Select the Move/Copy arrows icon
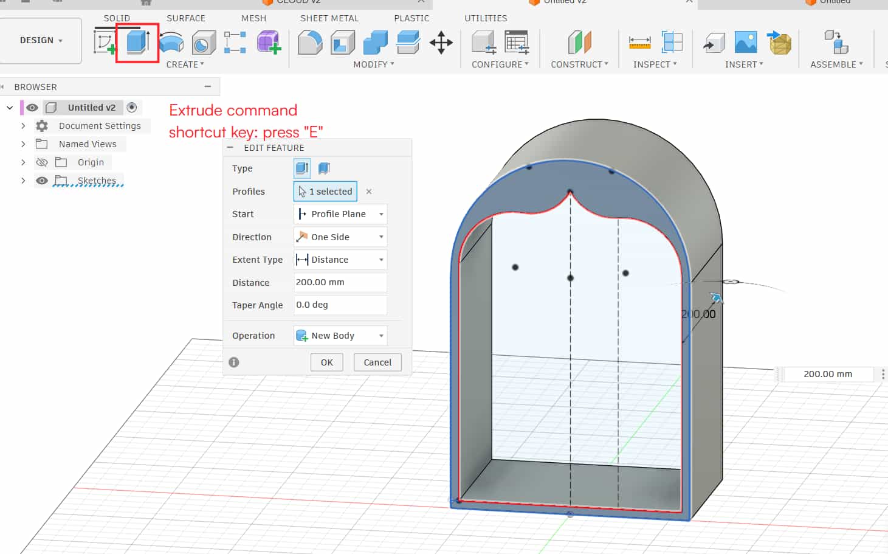The width and height of the screenshot is (888, 554). click(441, 43)
